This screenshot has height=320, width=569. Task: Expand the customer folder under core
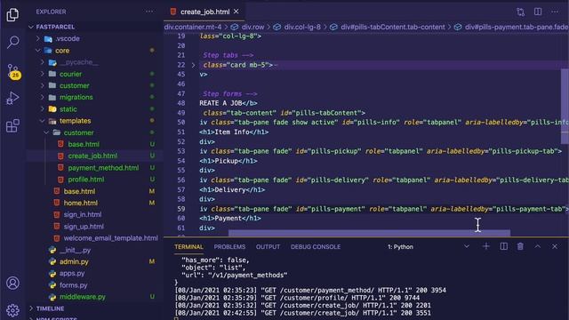74,85
